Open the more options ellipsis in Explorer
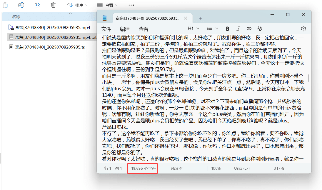Image resolution: width=322 pixels, height=190 pixels. pyautogui.click(x=131, y=5)
